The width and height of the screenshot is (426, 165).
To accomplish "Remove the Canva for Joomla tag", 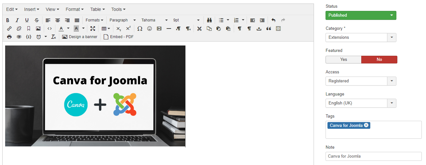I will [366, 125].
